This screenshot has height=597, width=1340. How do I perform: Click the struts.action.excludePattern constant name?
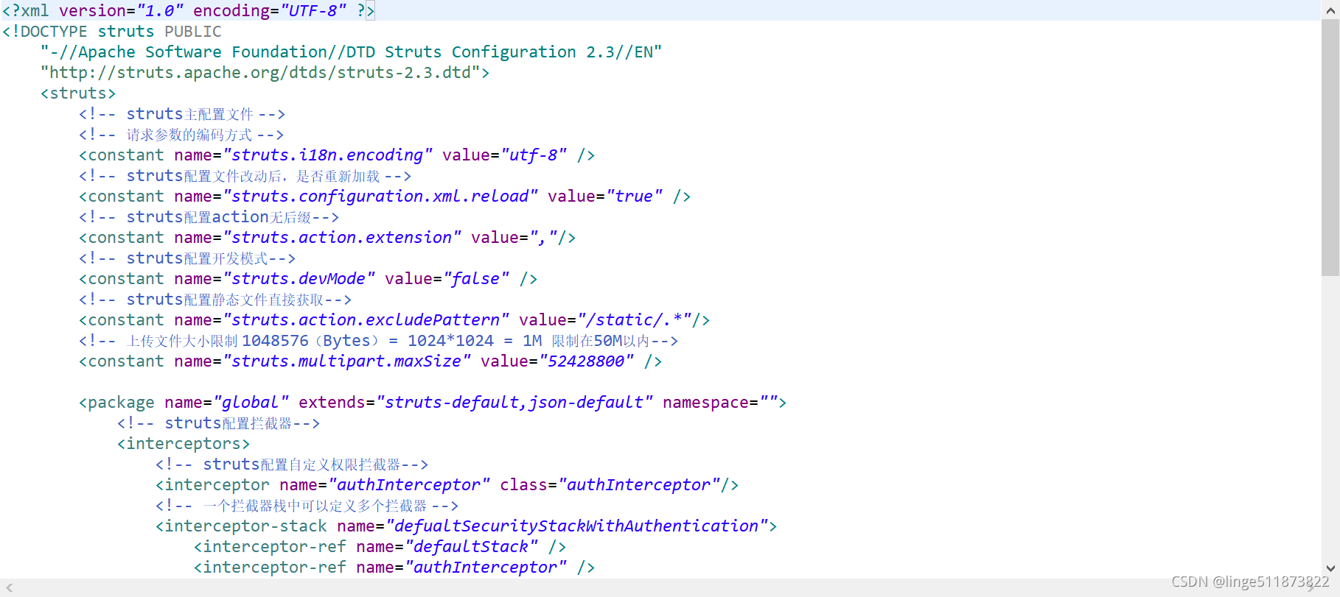[x=366, y=320]
